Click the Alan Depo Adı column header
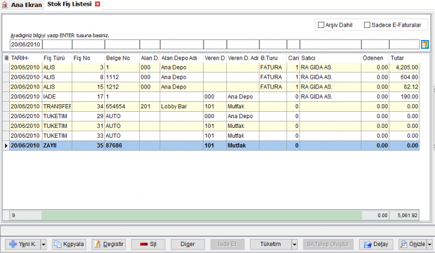Viewport: 435px width, 253px height. [x=182, y=58]
